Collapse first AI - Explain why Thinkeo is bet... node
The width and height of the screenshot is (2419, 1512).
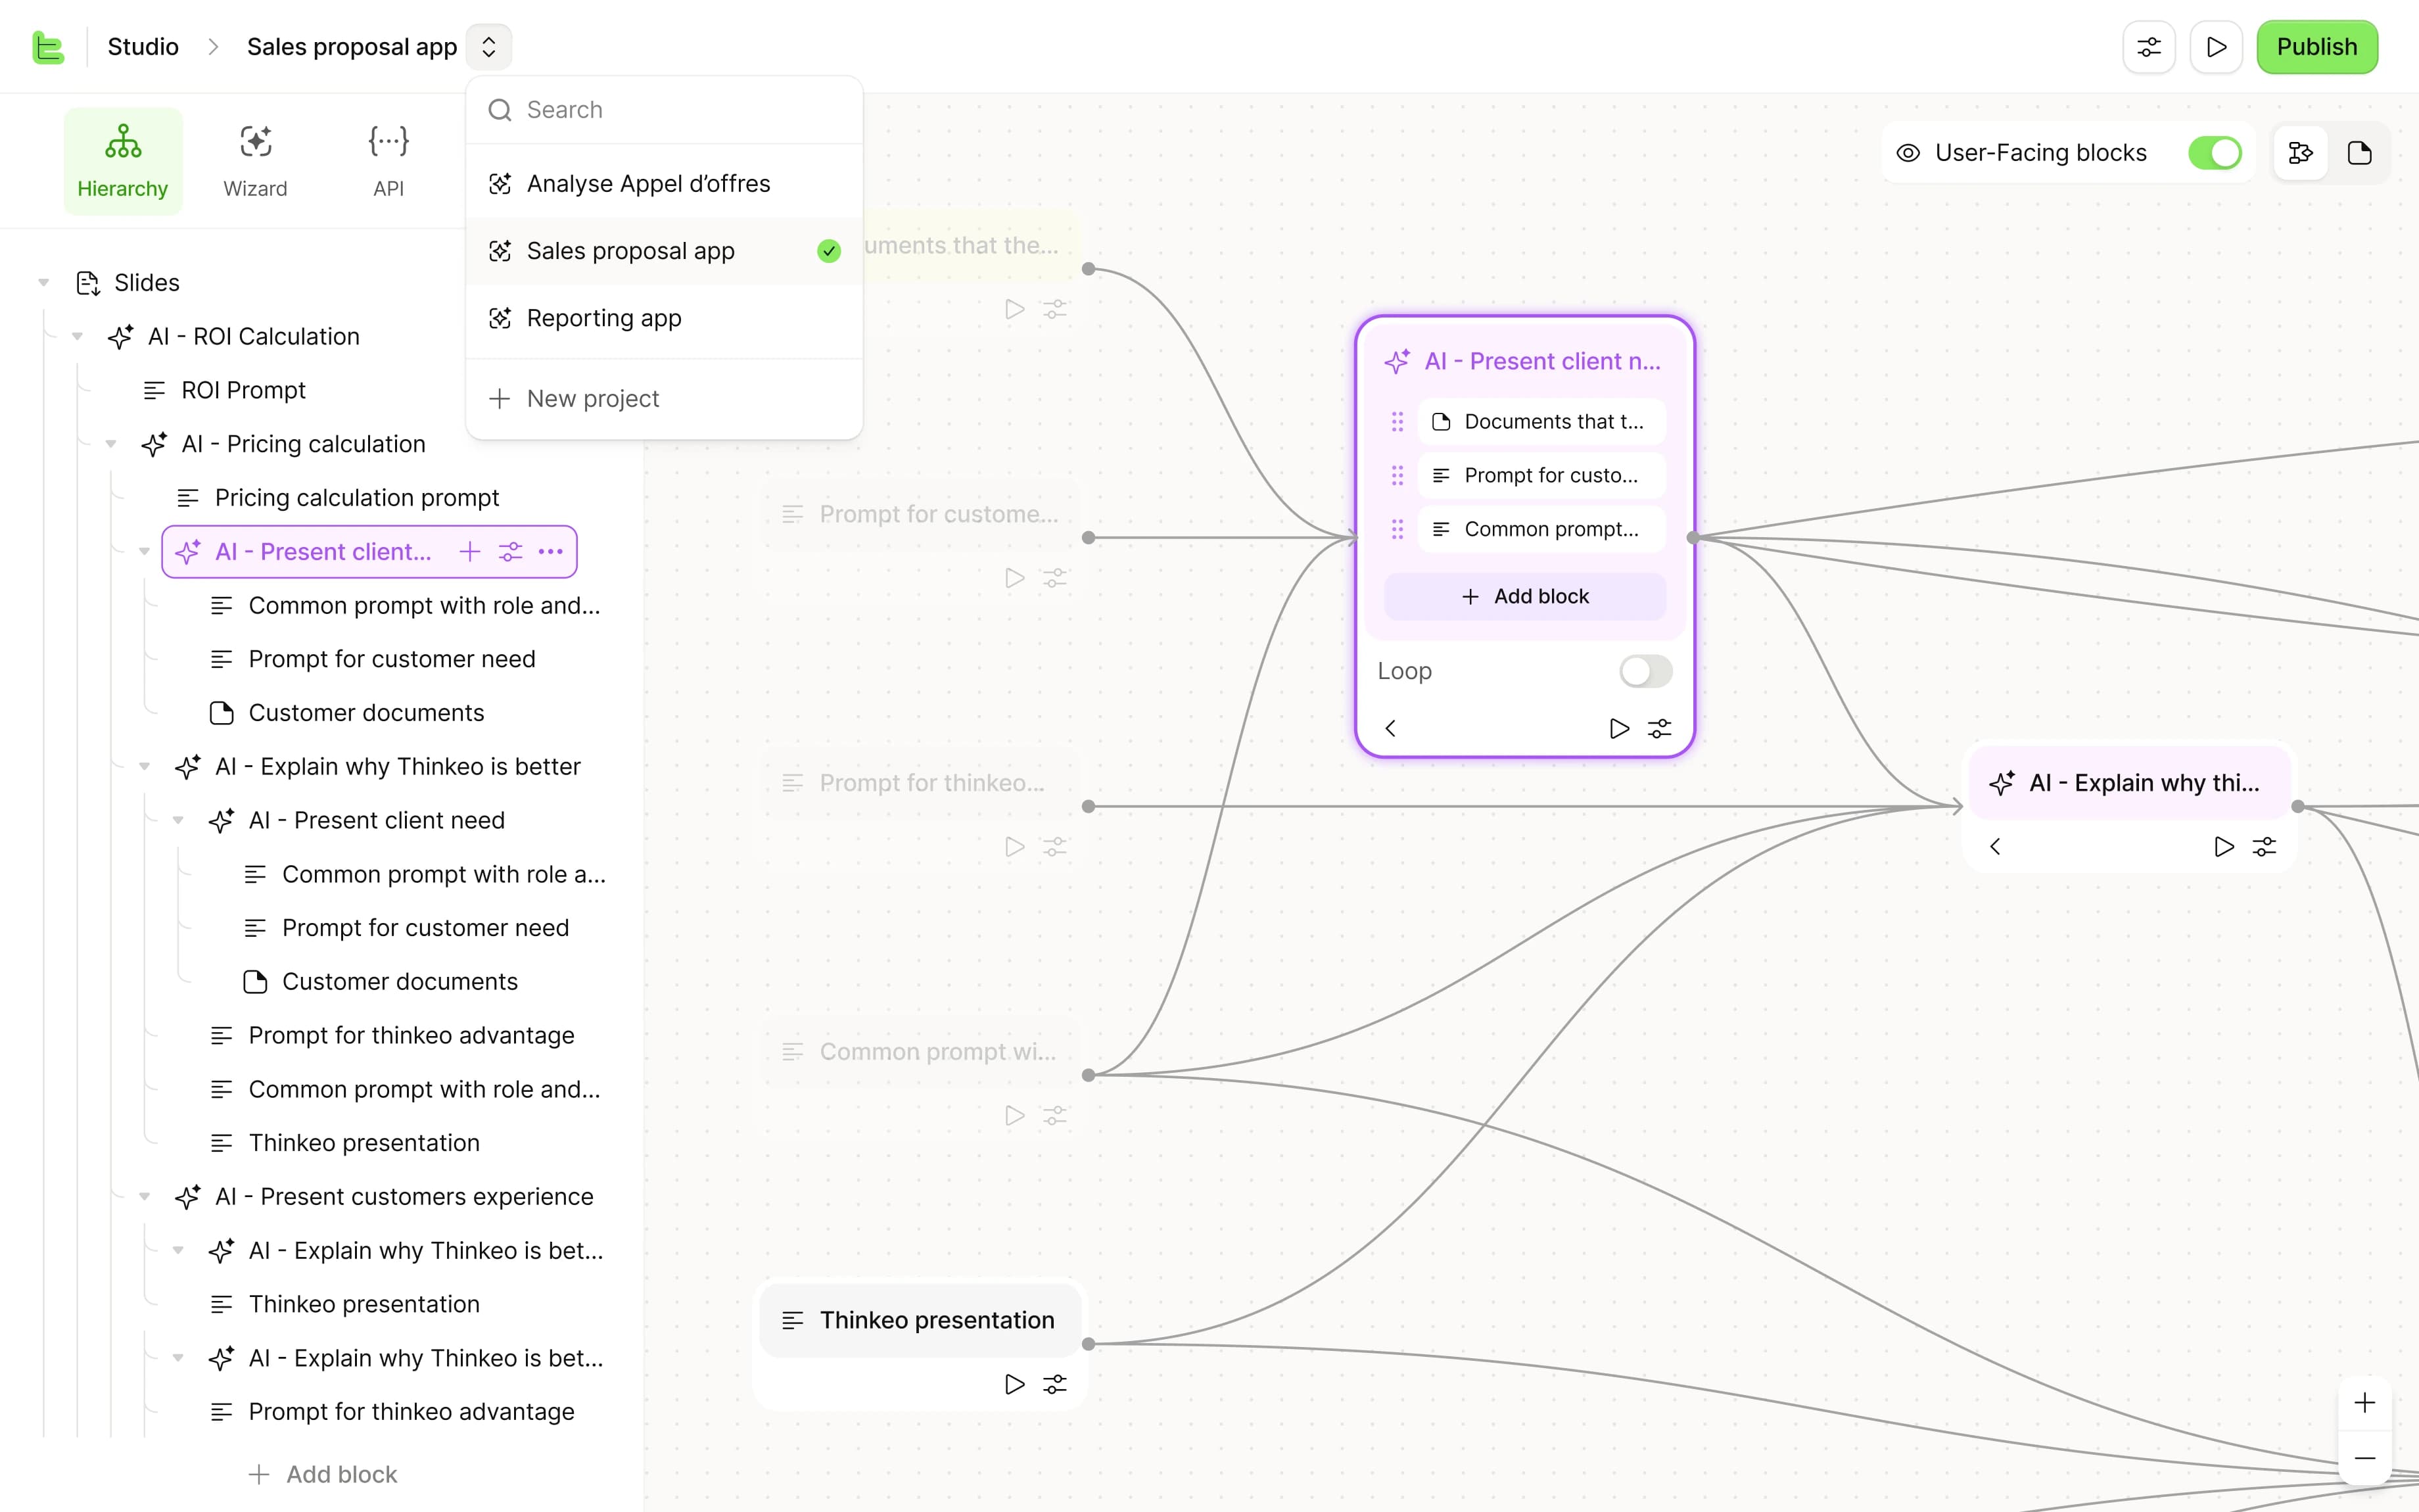pos(178,1251)
